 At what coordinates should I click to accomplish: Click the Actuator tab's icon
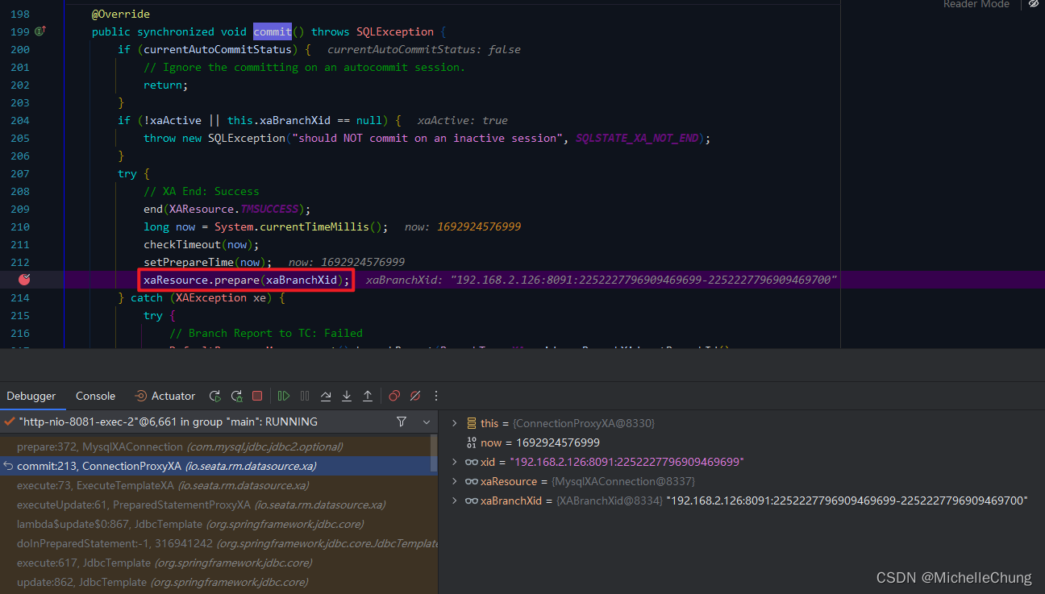[x=140, y=396]
